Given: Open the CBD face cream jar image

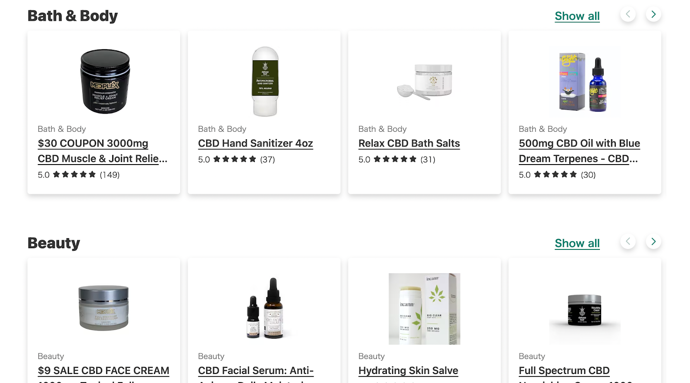Looking at the screenshot, I should (x=103, y=308).
